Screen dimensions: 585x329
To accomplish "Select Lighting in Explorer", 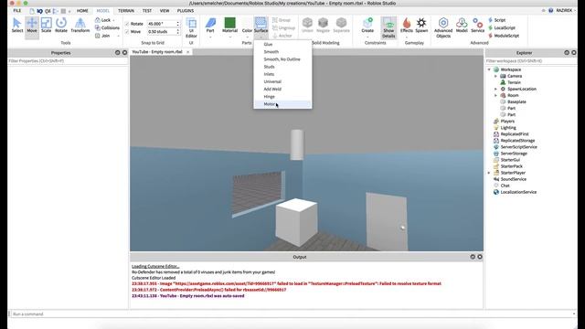I will tap(508, 128).
